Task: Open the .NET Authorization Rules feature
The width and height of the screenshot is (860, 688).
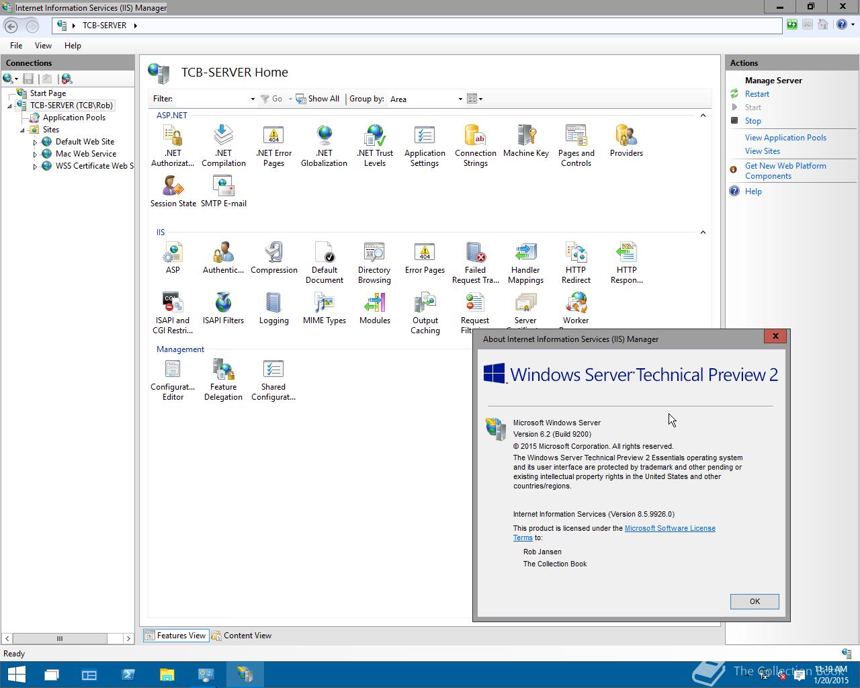Action: click(173, 146)
